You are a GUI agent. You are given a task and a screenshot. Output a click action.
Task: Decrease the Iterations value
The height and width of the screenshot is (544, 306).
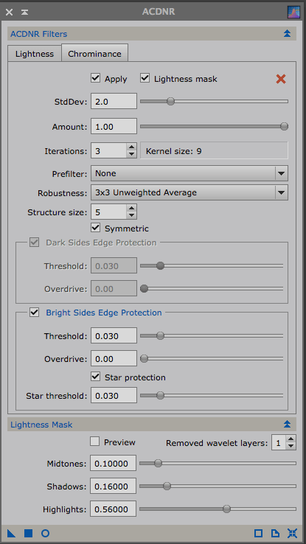tap(131, 155)
